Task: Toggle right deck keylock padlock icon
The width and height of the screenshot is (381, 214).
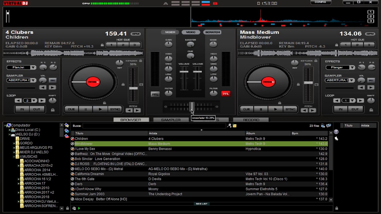Action: tap(316, 61)
